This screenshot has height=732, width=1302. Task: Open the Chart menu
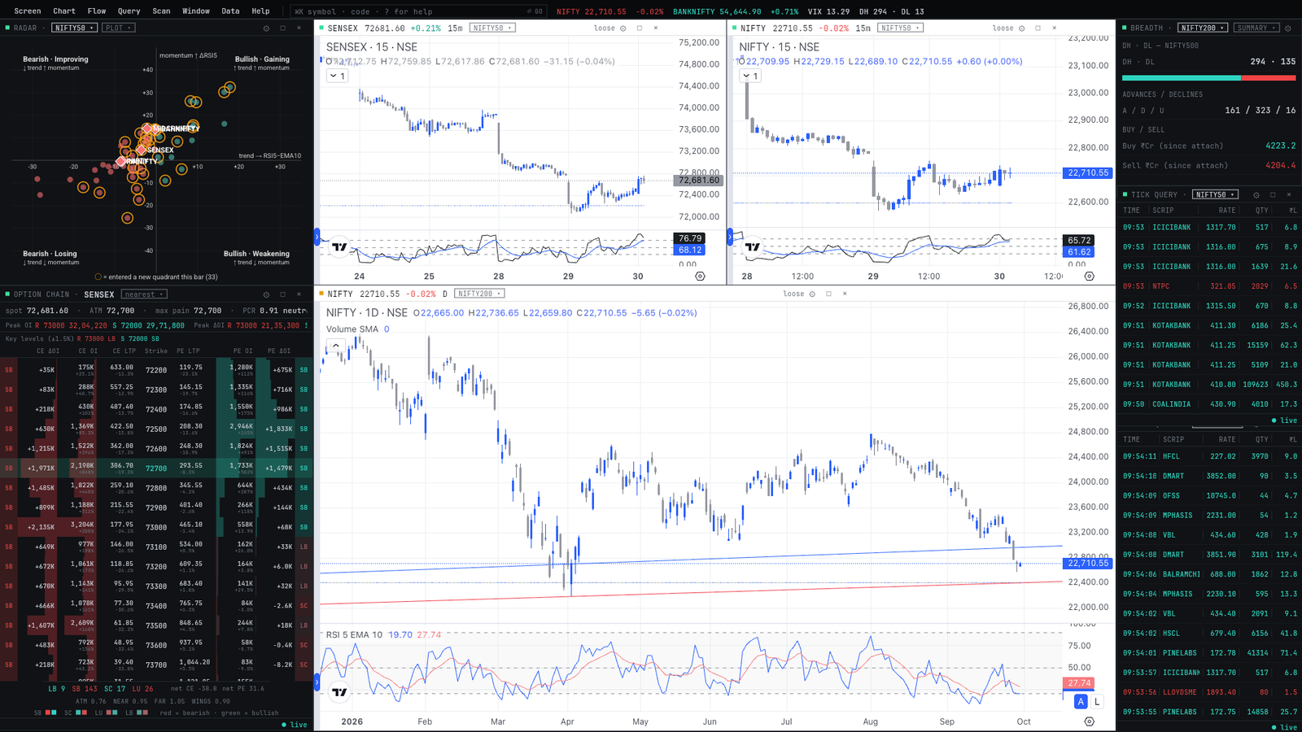64,11
